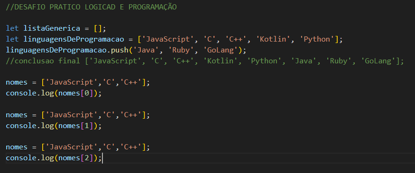The height and width of the screenshot is (173, 415).
Task: Click the conclusao final comment line
Action: click(205, 61)
